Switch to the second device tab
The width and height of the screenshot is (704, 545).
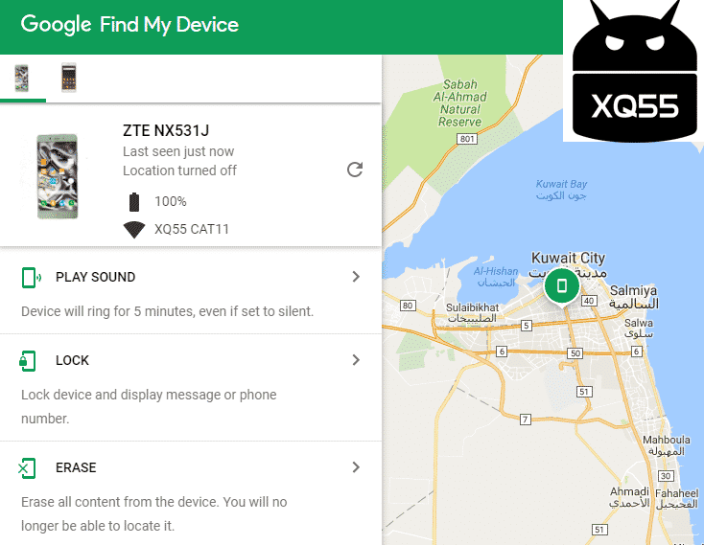[69, 78]
